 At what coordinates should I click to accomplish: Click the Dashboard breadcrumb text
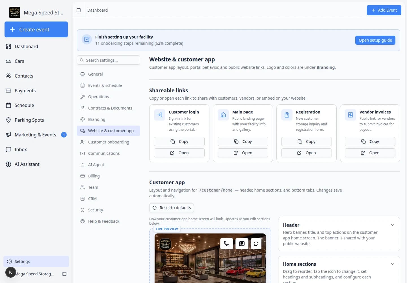pyautogui.click(x=98, y=10)
